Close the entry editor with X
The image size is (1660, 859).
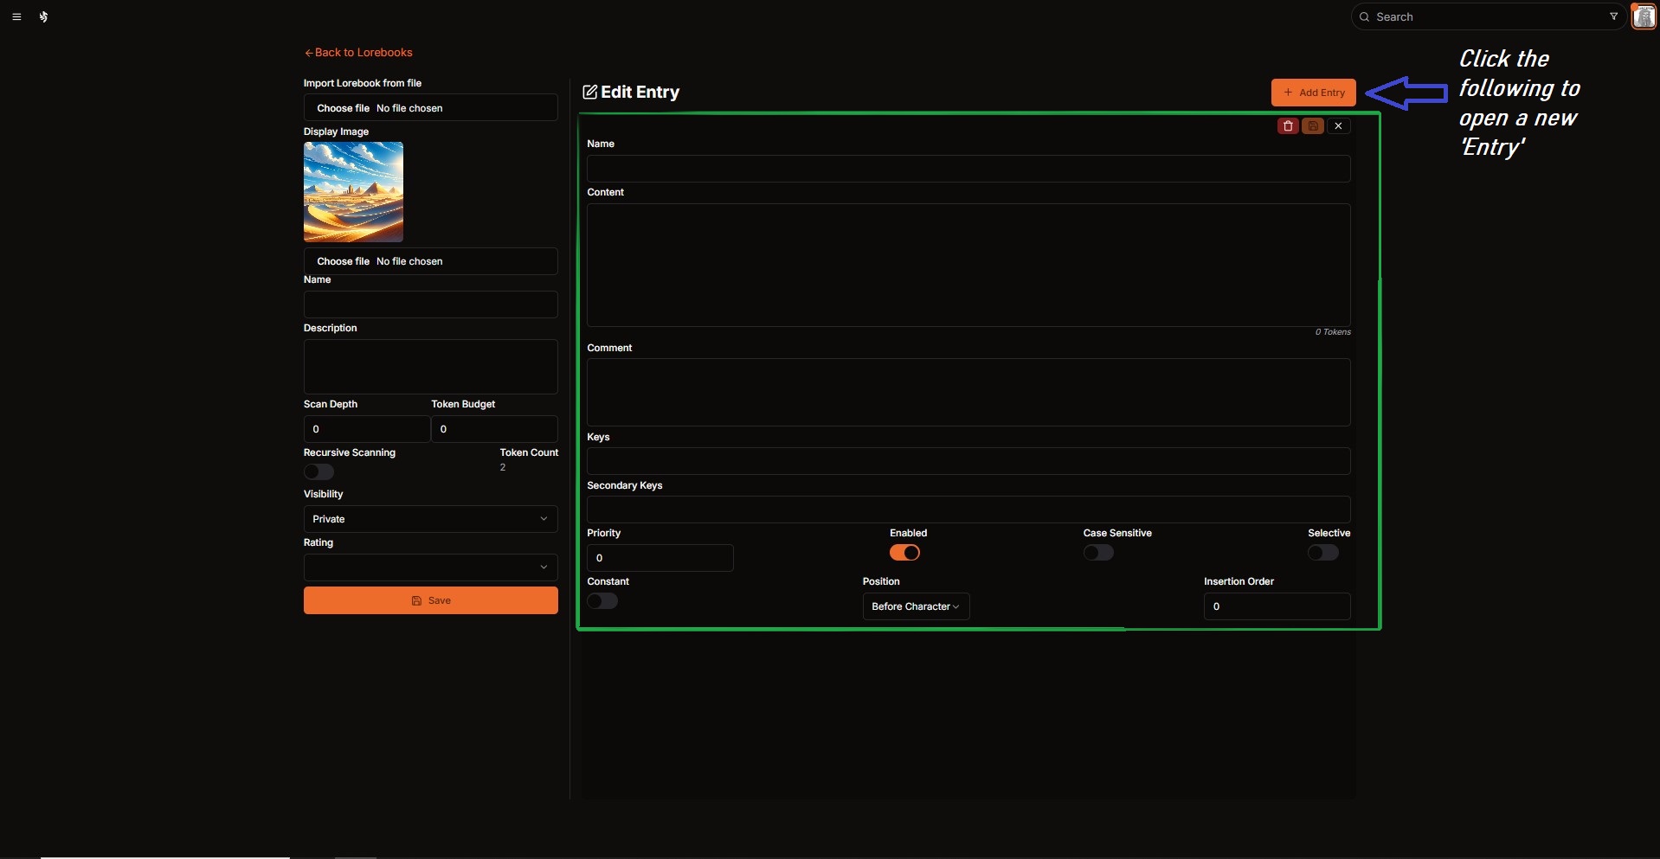click(x=1338, y=126)
